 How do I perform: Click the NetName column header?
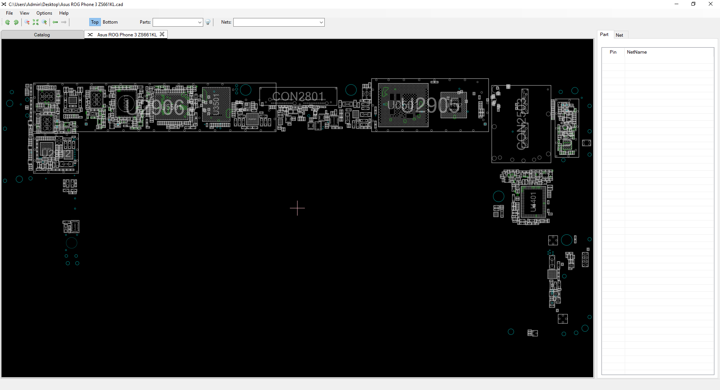click(x=669, y=52)
